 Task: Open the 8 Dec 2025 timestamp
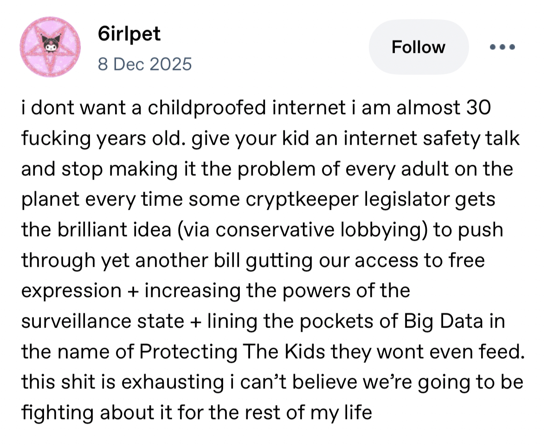point(144,64)
